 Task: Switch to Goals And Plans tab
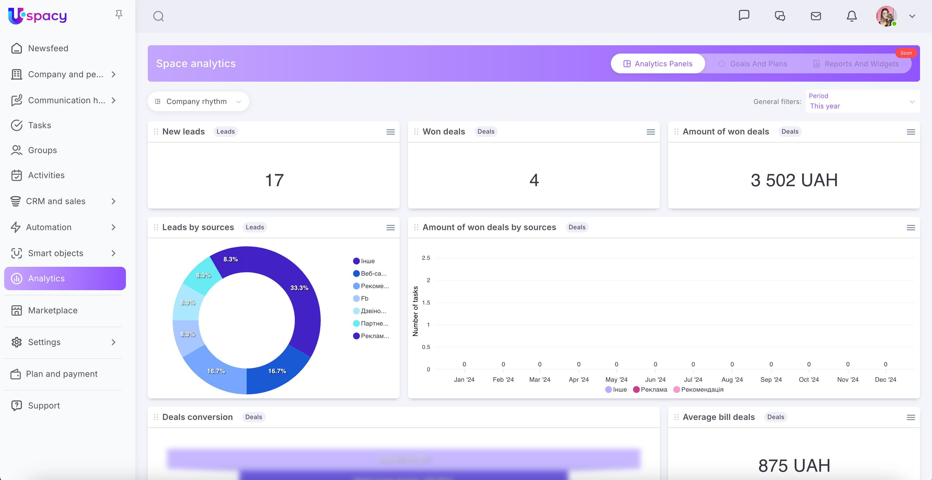point(753,64)
